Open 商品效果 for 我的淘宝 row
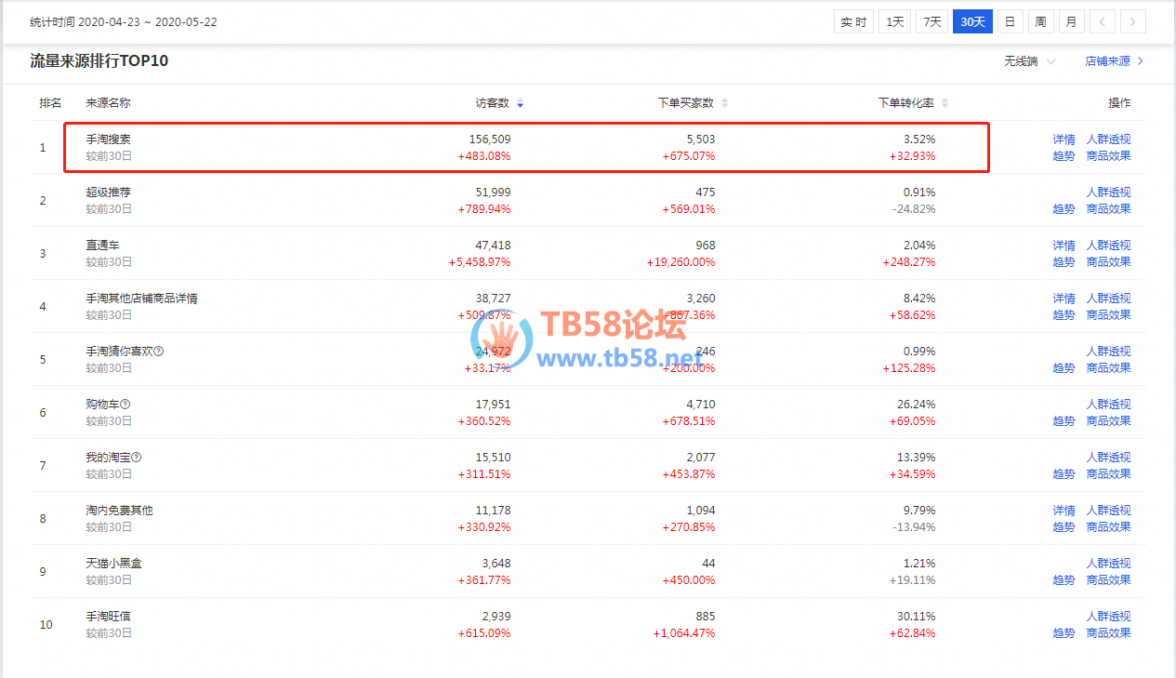This screenshot has width=1176, height=678. pyautogui.click(x=1108, y=474)
